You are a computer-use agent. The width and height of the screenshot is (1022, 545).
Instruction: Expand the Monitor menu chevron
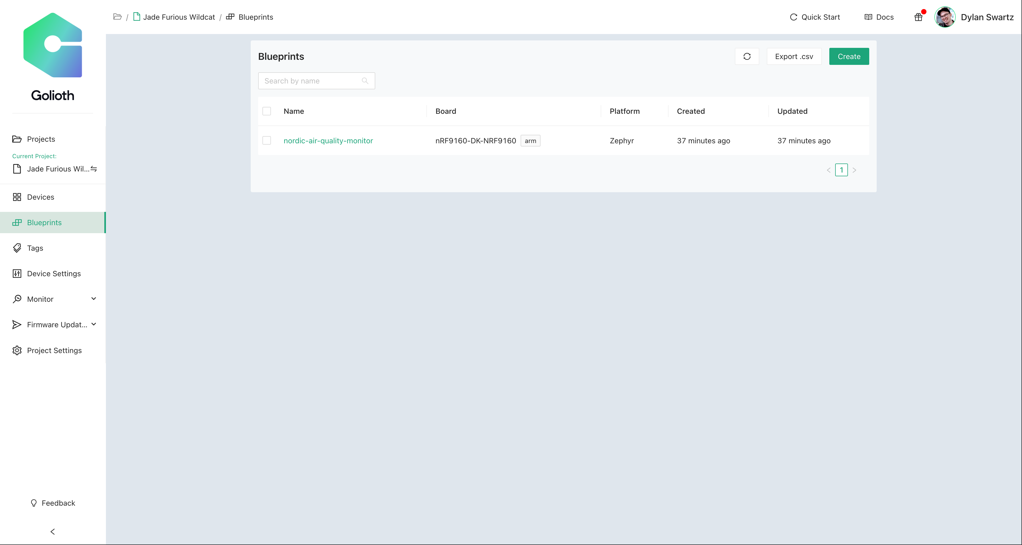pyautogui.click(x=94, y=299)
